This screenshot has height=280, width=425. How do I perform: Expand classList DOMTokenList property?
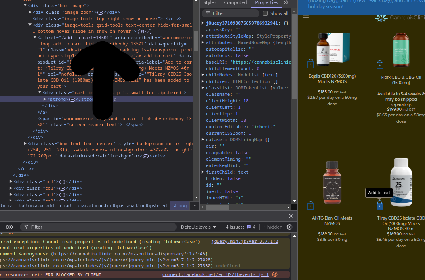[x=202, y=88]
